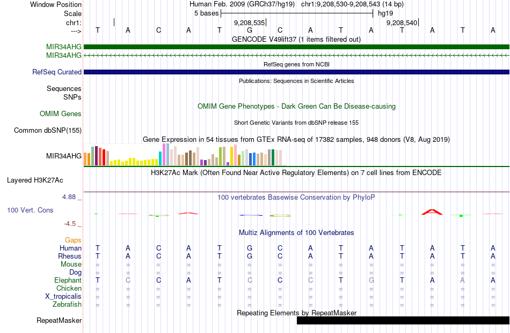This screenshot has height=333, width=510.
Task: Click the -4.5 PhyloP lower scale value
Action: click(x=70, y=223)
